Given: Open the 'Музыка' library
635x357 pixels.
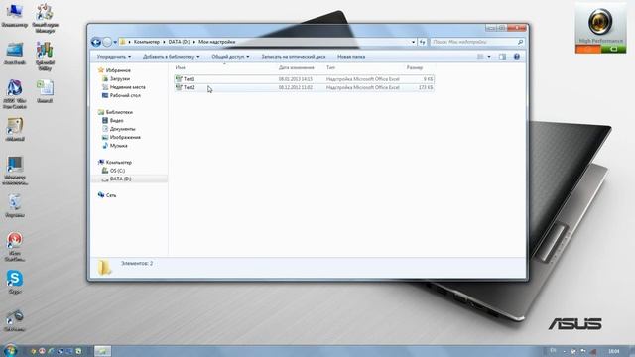Looking at the screenshot, I should (x=119, y=146).
